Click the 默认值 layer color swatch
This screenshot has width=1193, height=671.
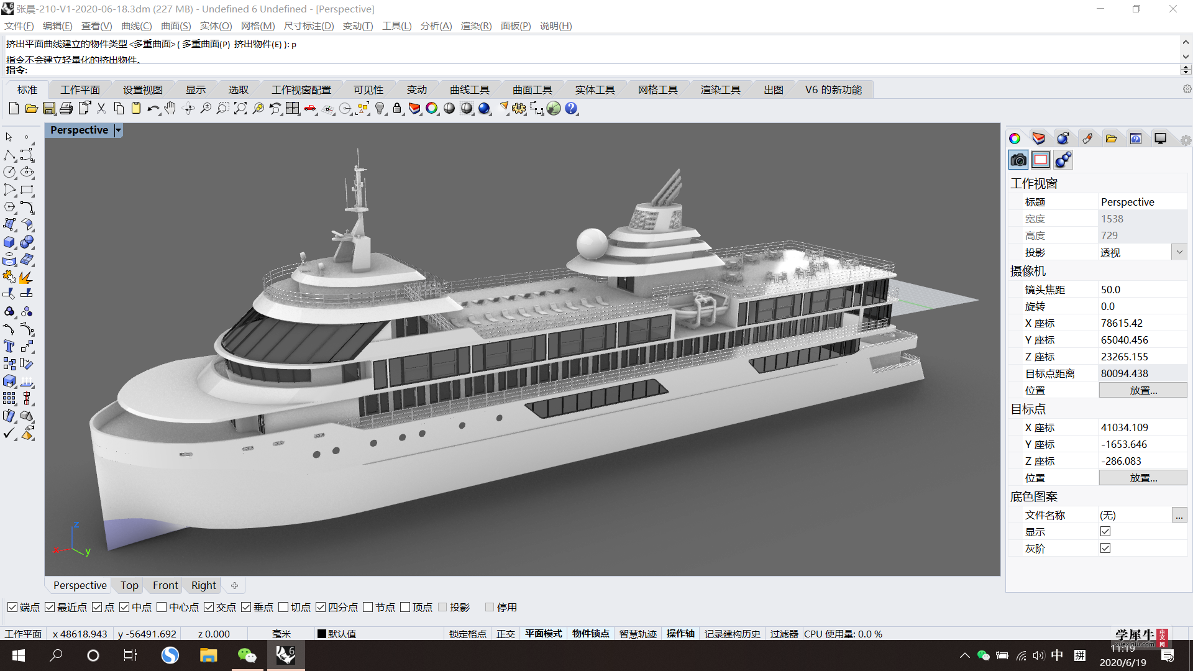coord(321,634)
